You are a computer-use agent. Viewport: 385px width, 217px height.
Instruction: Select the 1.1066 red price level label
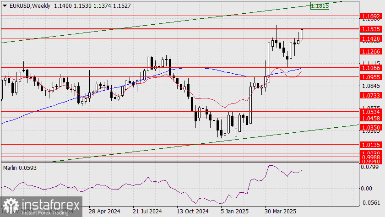click(371, 68)
